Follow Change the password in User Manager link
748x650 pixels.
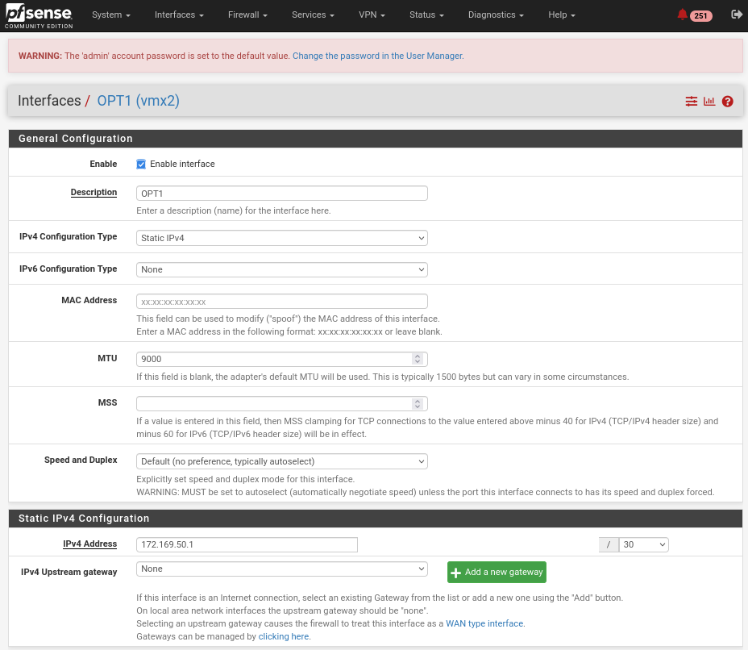(378, 56)
